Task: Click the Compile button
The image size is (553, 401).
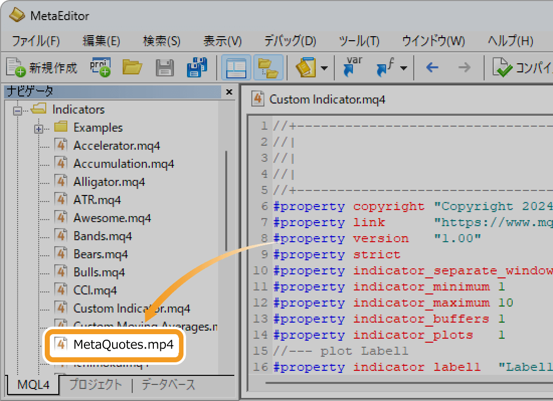Action: coord(522,67)
